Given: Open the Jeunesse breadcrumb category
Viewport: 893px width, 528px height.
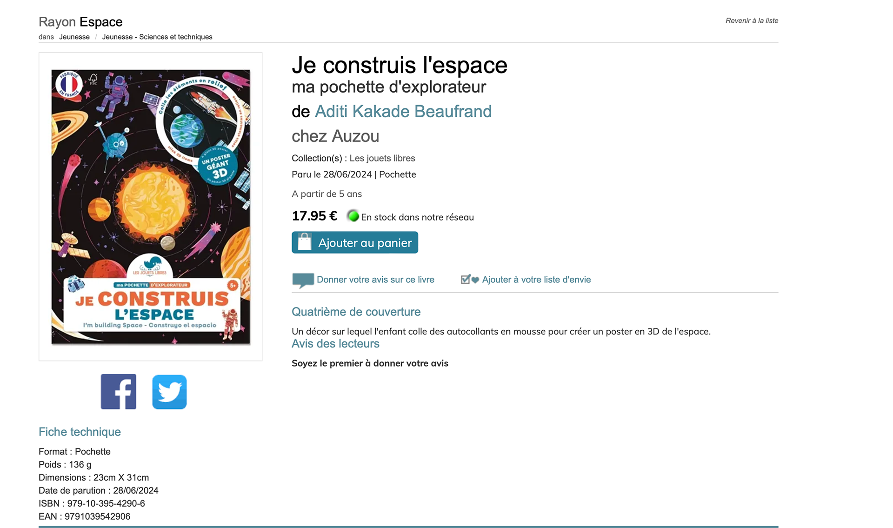Looking at the screenshot, I should point(74,37).
